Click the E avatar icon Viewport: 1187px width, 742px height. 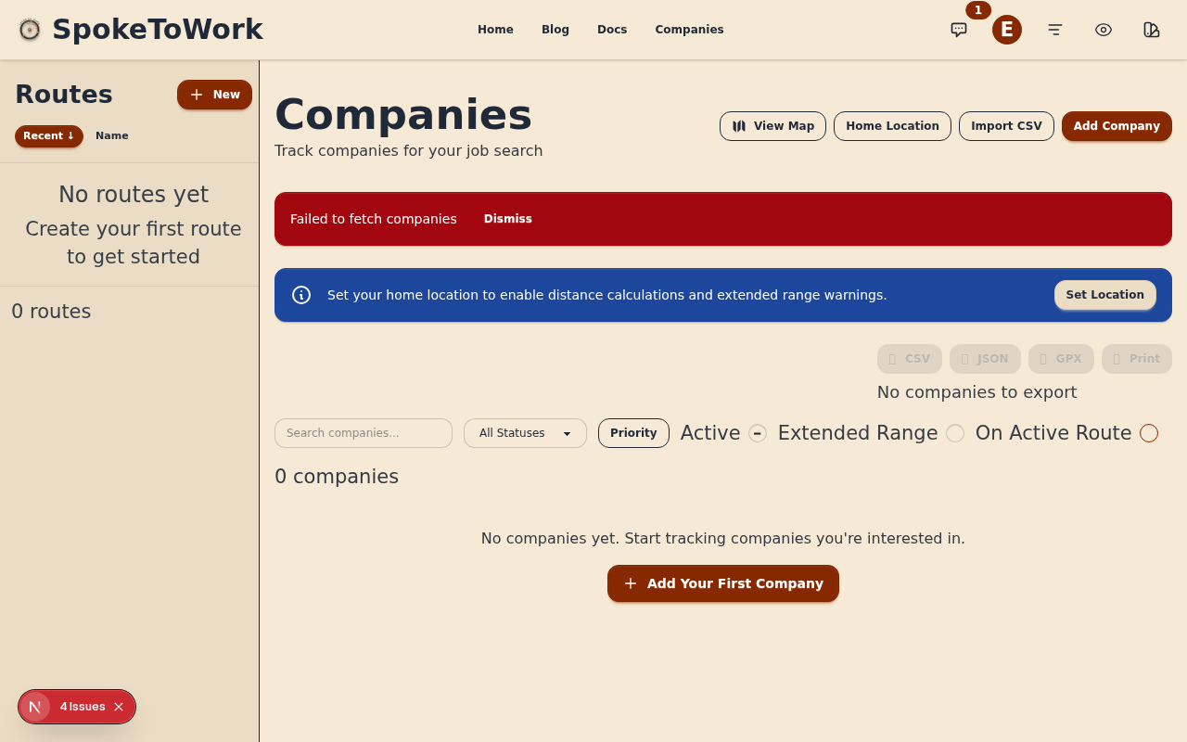pos(1006,29)
